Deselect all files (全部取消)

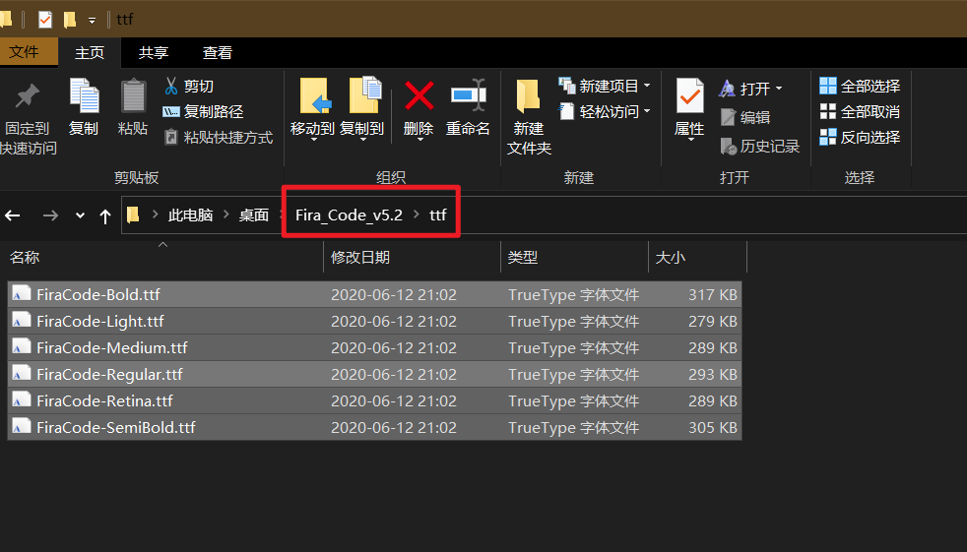(x=860, y=111)
